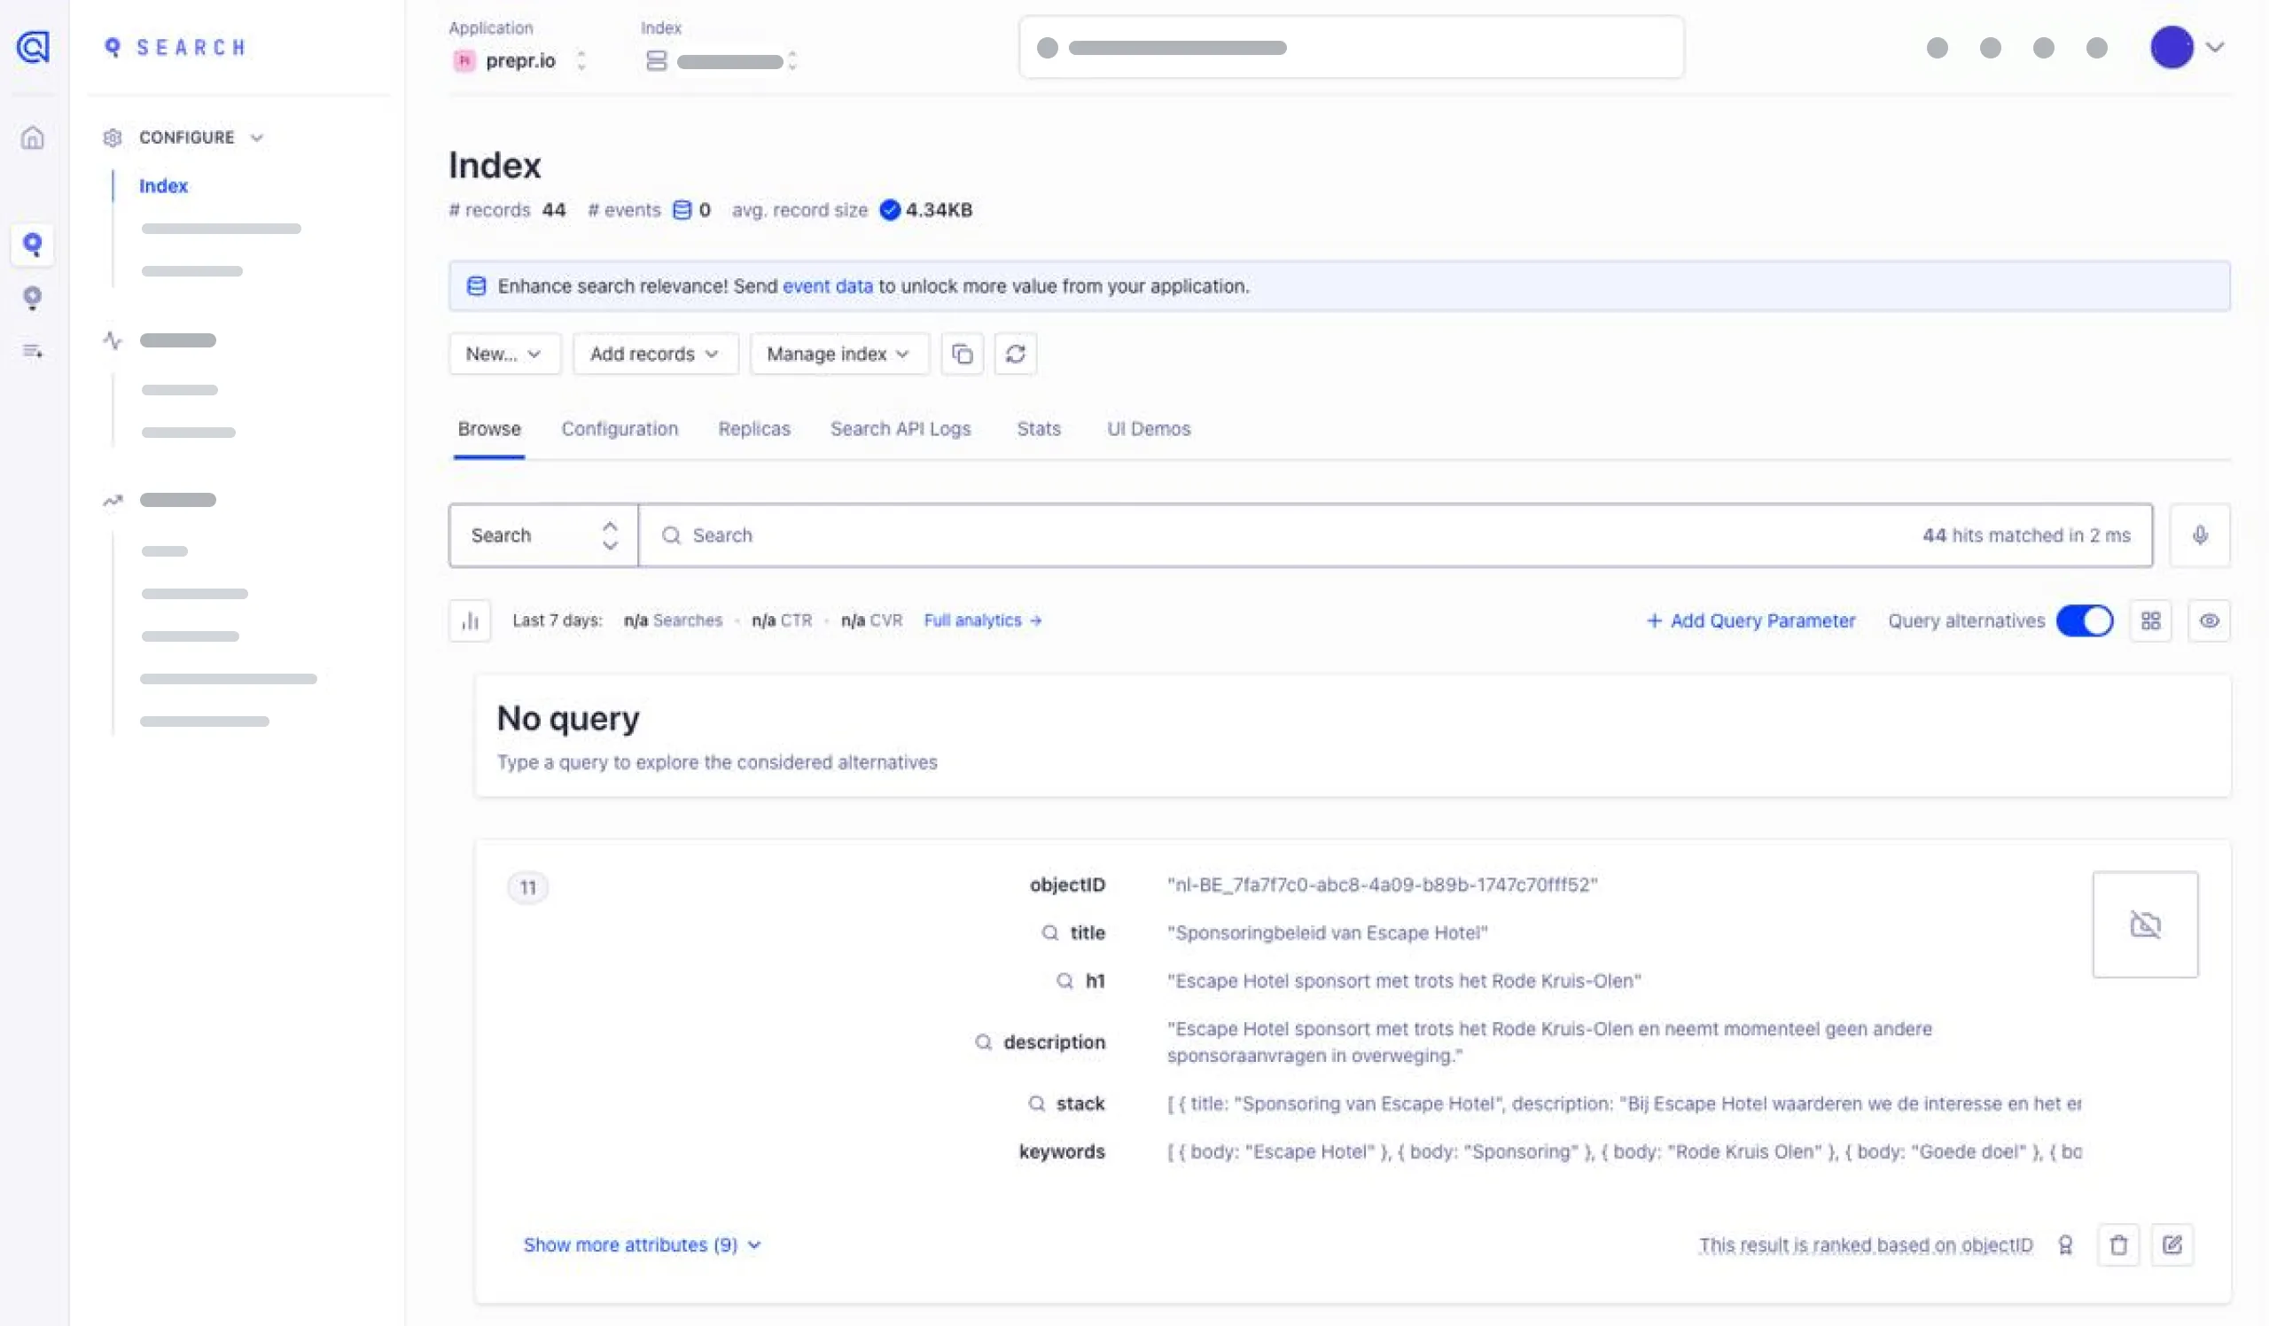The width and height of the screenshot is (2269, 1326).
Task: Open the Recommend lightbulb icon in sidebar
Action: click(33, 298)
